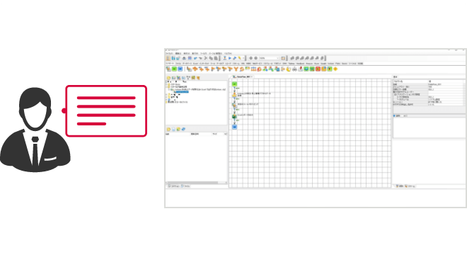This screenshot has height=255, width=467.
Task: Click the name value field in properties
Action: tap(446, 84)
